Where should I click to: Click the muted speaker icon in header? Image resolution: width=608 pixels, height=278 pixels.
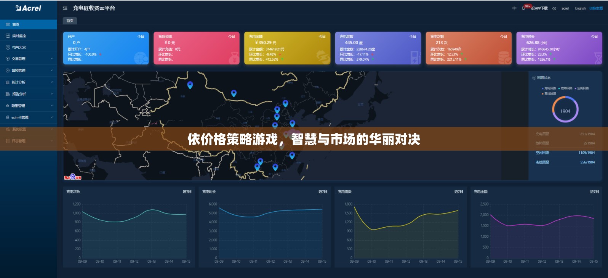click(x=514, y=8)
